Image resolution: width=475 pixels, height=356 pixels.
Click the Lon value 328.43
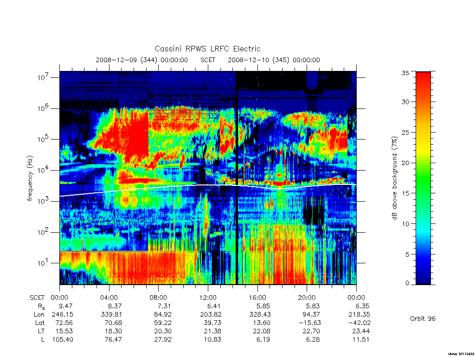pos(260,315)
